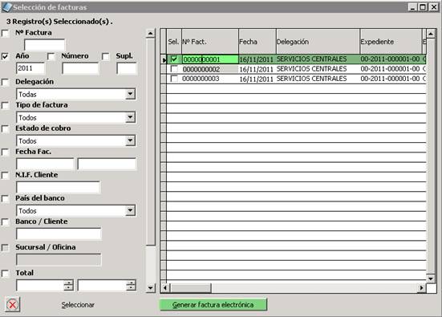Click the red cancel X icon button

tap(12, 305)
